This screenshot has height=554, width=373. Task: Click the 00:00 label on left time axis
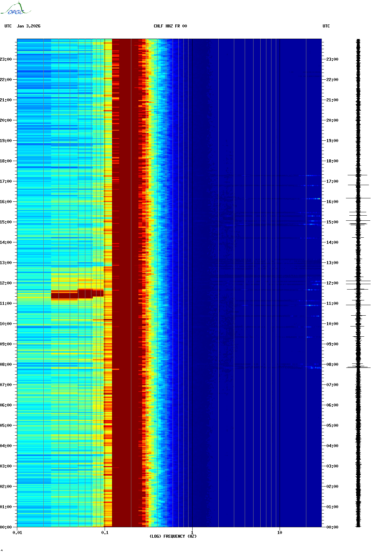[6, 527]
